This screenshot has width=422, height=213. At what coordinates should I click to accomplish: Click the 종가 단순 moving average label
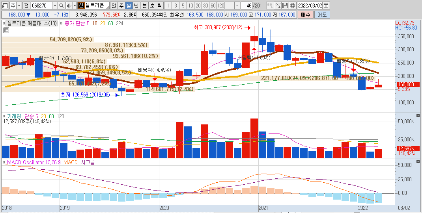75,24
